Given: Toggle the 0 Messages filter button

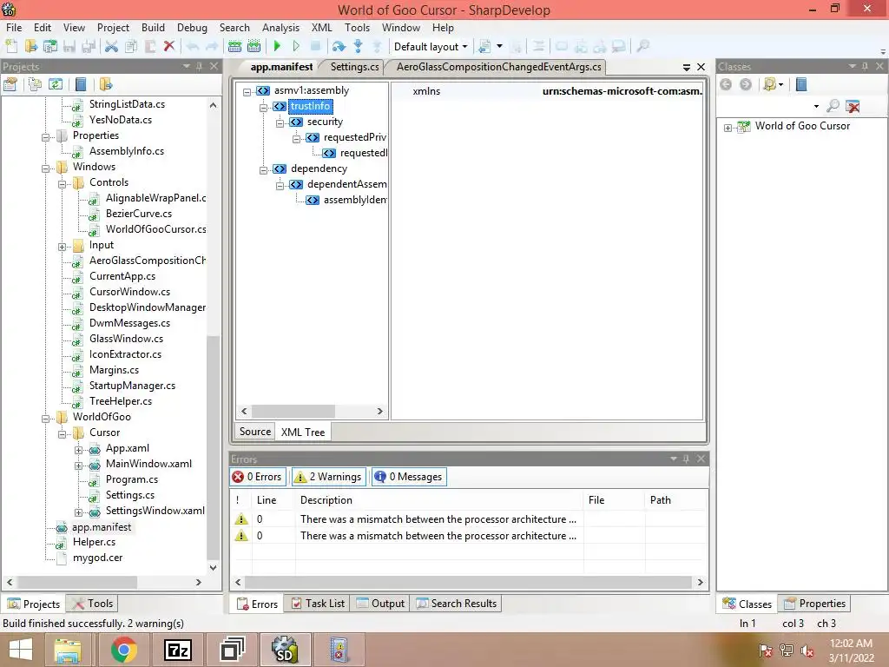Looking at the screenshot, I should [x=409, y=477].
